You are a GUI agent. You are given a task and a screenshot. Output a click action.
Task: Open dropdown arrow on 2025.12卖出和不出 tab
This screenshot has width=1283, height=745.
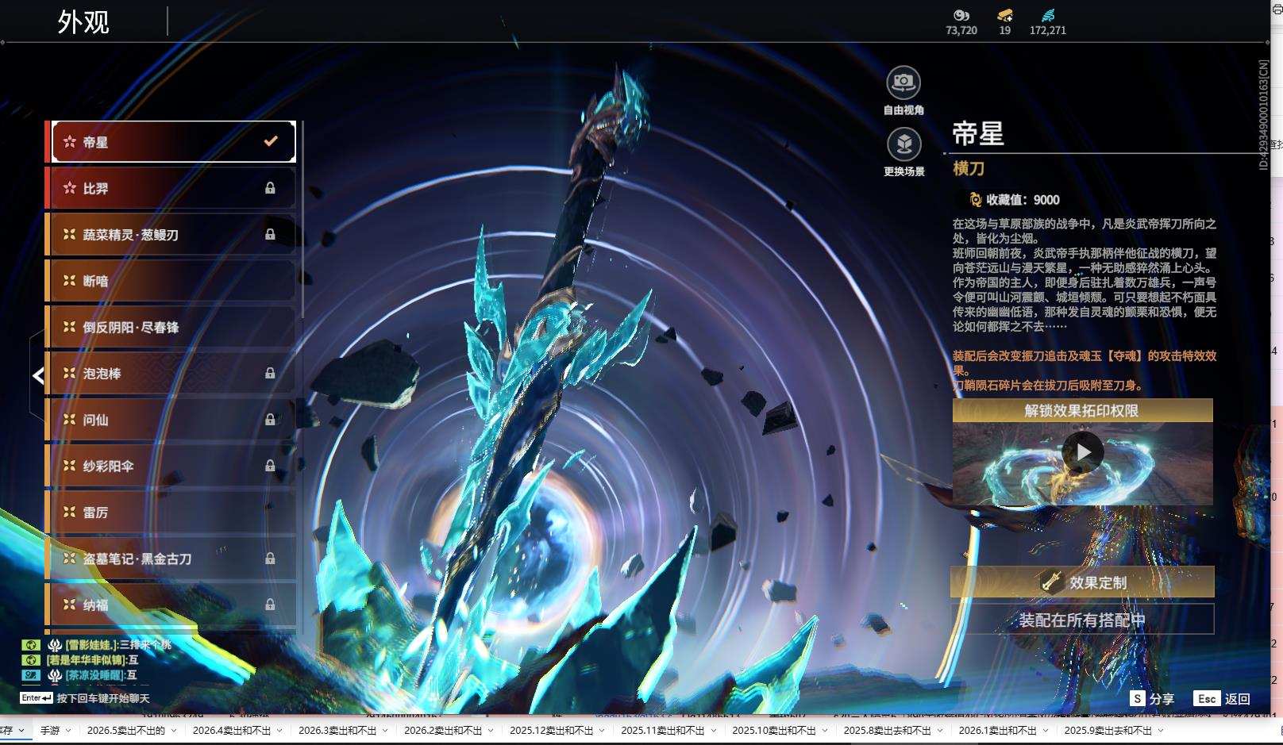click(x=601, y=731)
